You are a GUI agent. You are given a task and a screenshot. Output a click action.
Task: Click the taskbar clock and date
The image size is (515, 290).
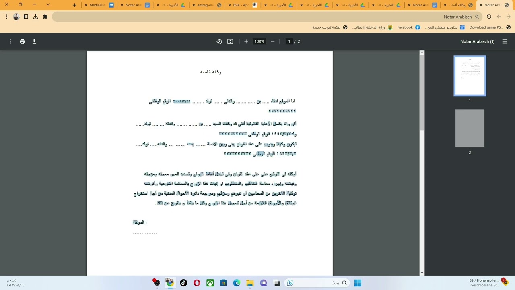pyautogui.click(x=15, y=282)
